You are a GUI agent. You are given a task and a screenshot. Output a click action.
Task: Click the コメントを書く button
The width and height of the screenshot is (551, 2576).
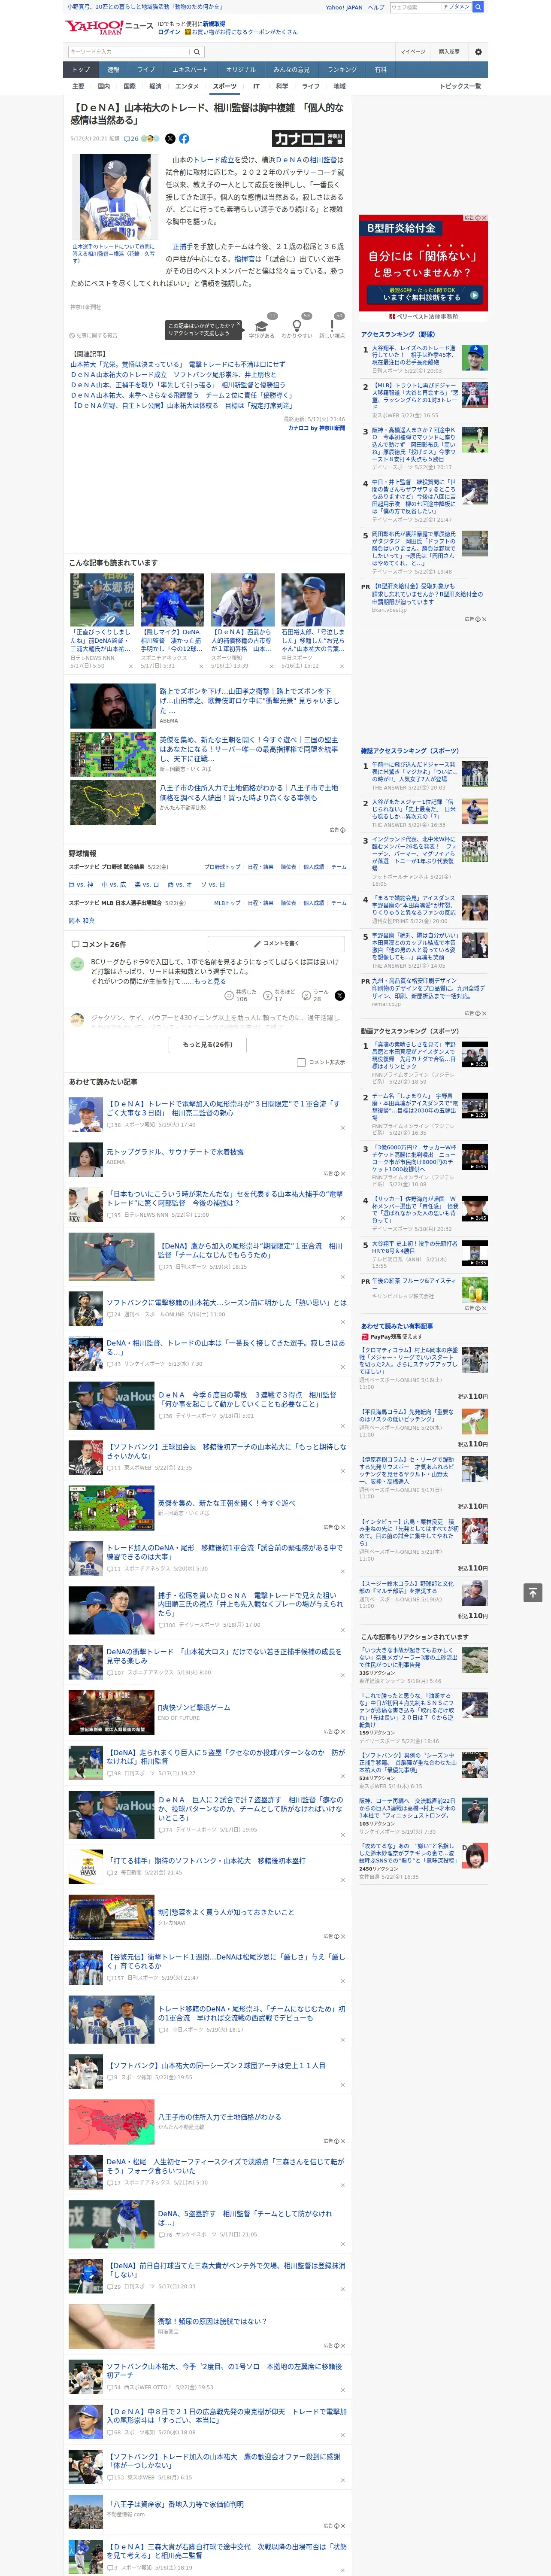pyautogui.click(x=276, y=944)
